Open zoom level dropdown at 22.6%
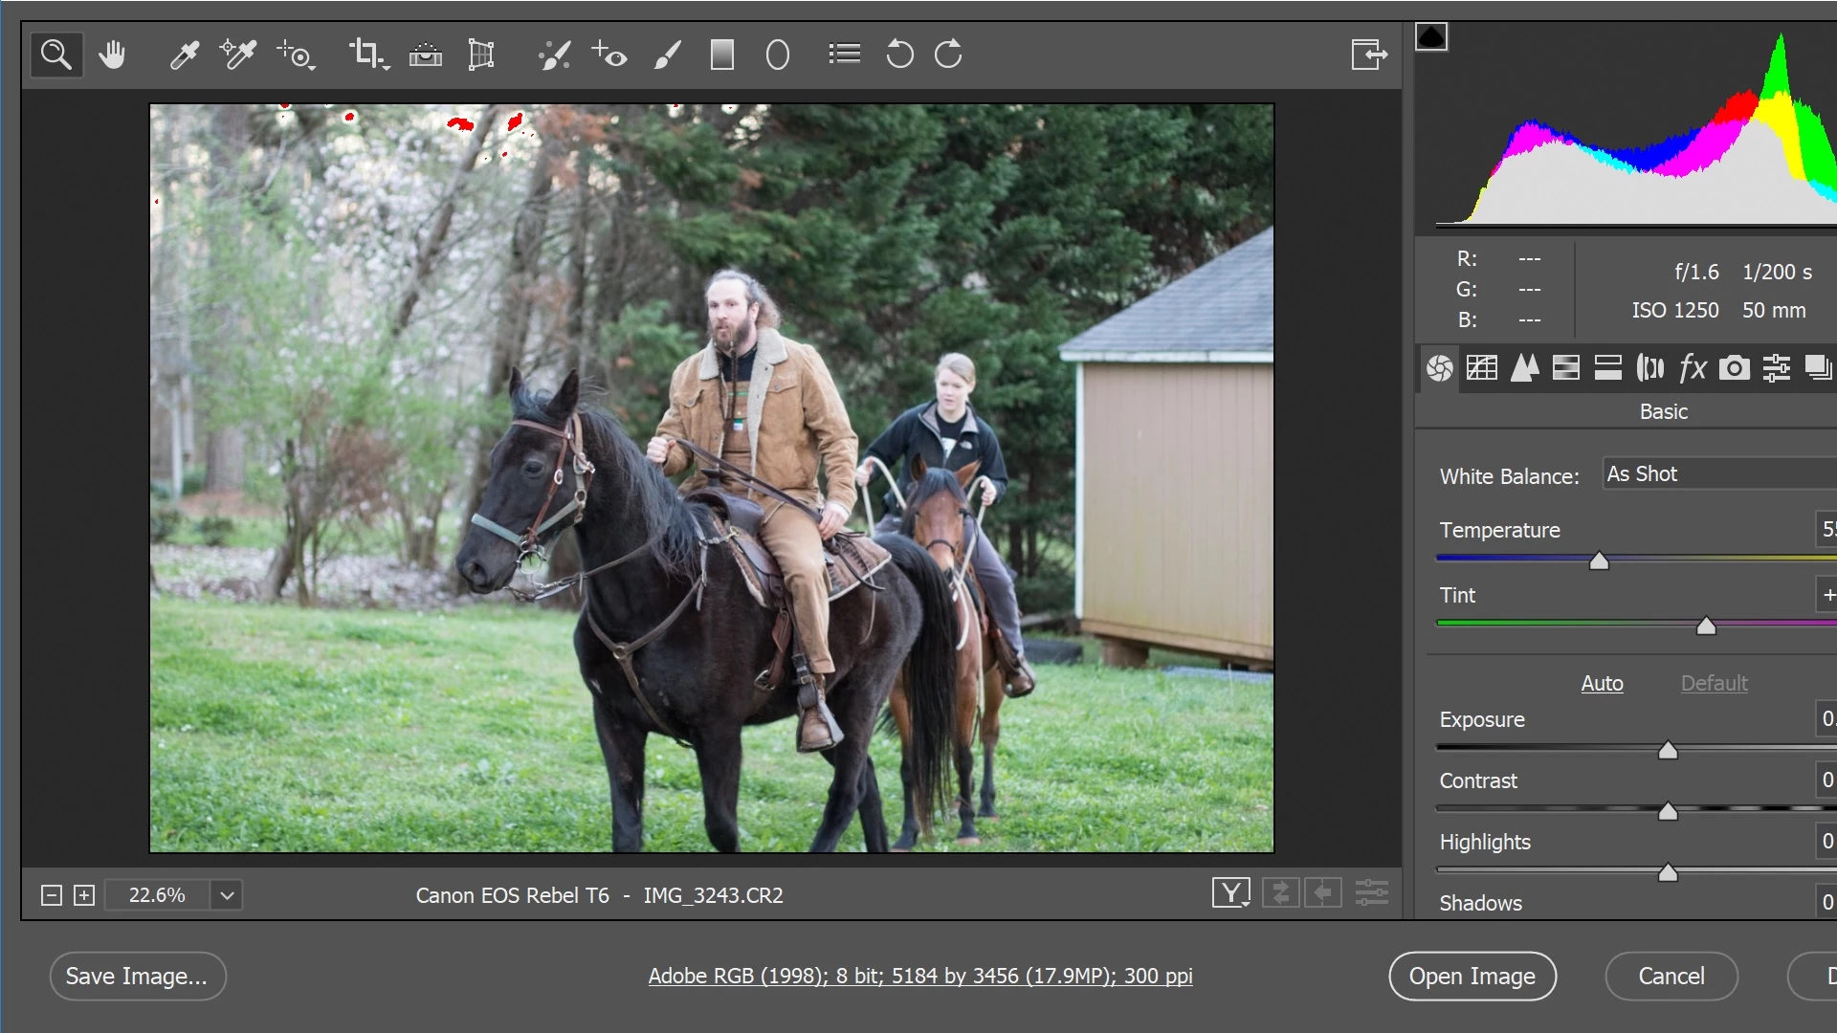The width and height of the screenshot is (1837, 1033). (x=227, y=895)
